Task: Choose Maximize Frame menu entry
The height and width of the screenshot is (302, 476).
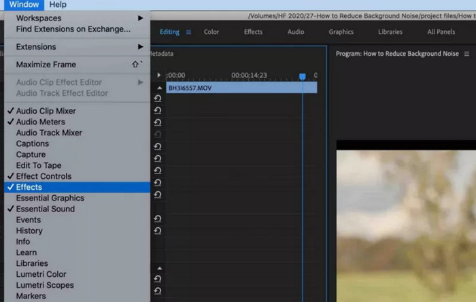Action: 46,65
